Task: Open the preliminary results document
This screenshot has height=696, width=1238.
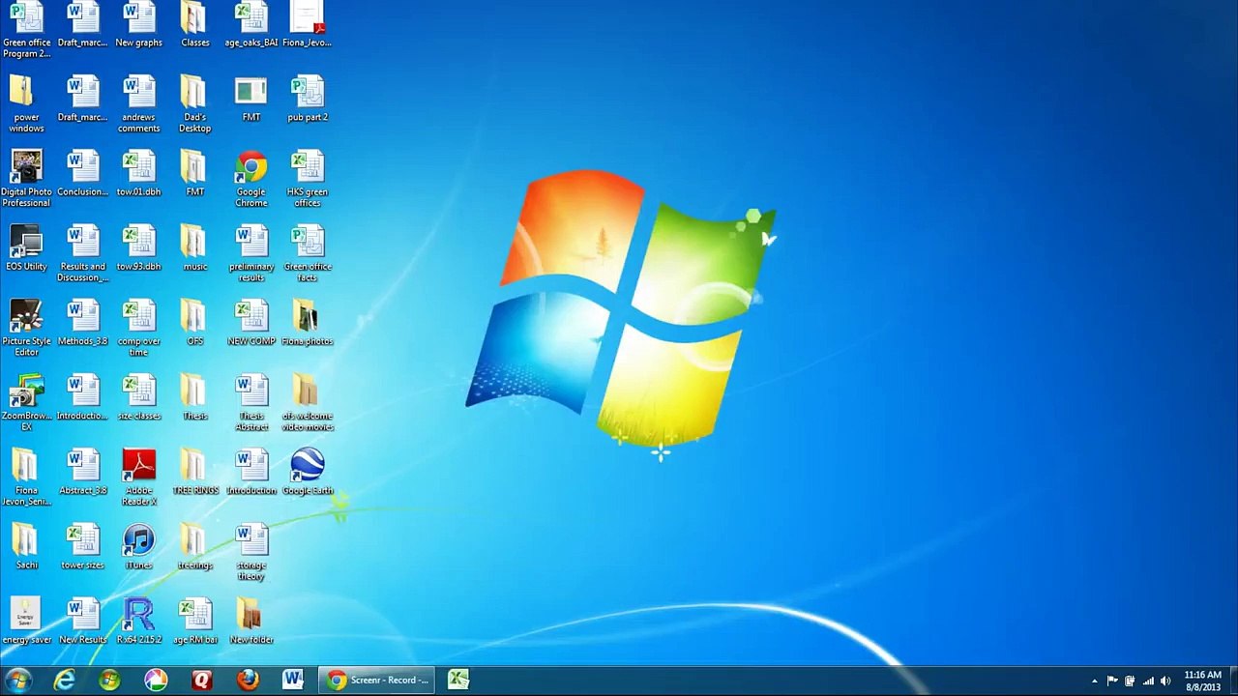Action: 251,253
